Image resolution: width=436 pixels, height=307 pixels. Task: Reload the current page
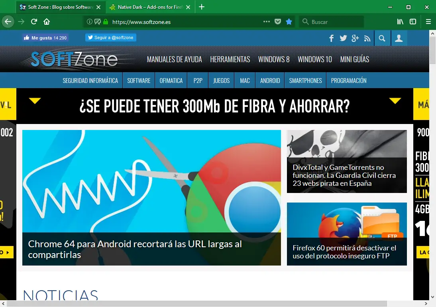34,22
